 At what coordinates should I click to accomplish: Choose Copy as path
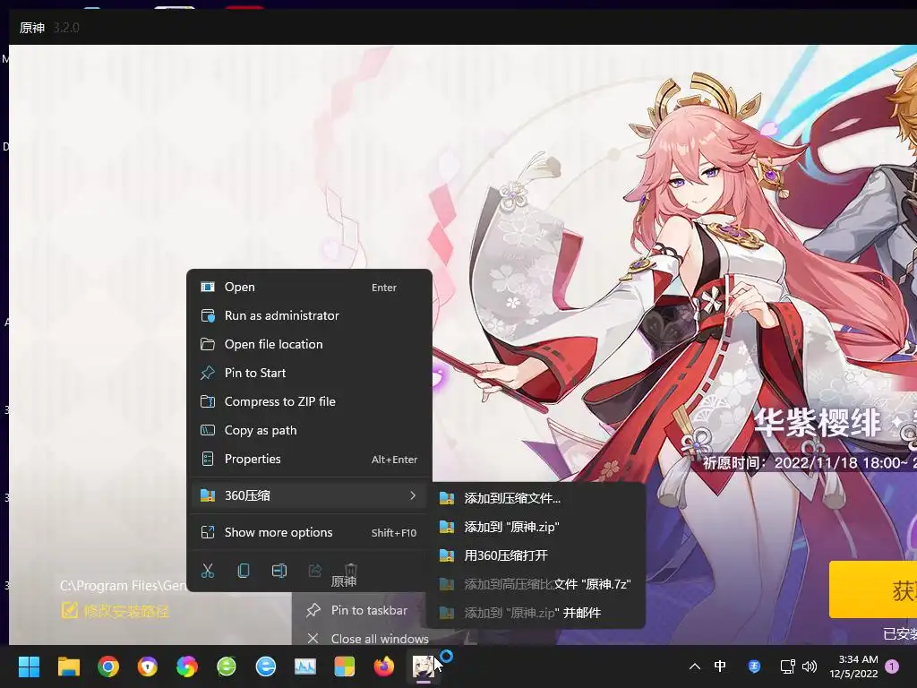(309, 430)
